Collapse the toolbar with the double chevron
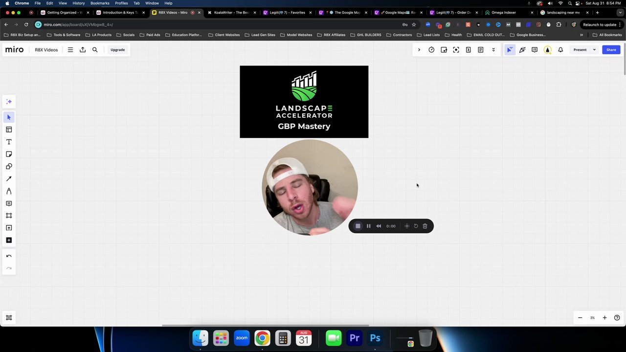Viewport: 626px width, 352px height. click(x=493, y=49)
